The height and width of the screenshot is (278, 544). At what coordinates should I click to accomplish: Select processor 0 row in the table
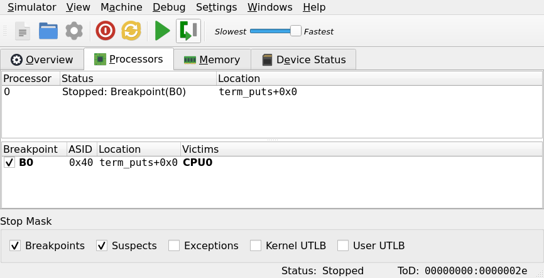click(x=272, y=92)
